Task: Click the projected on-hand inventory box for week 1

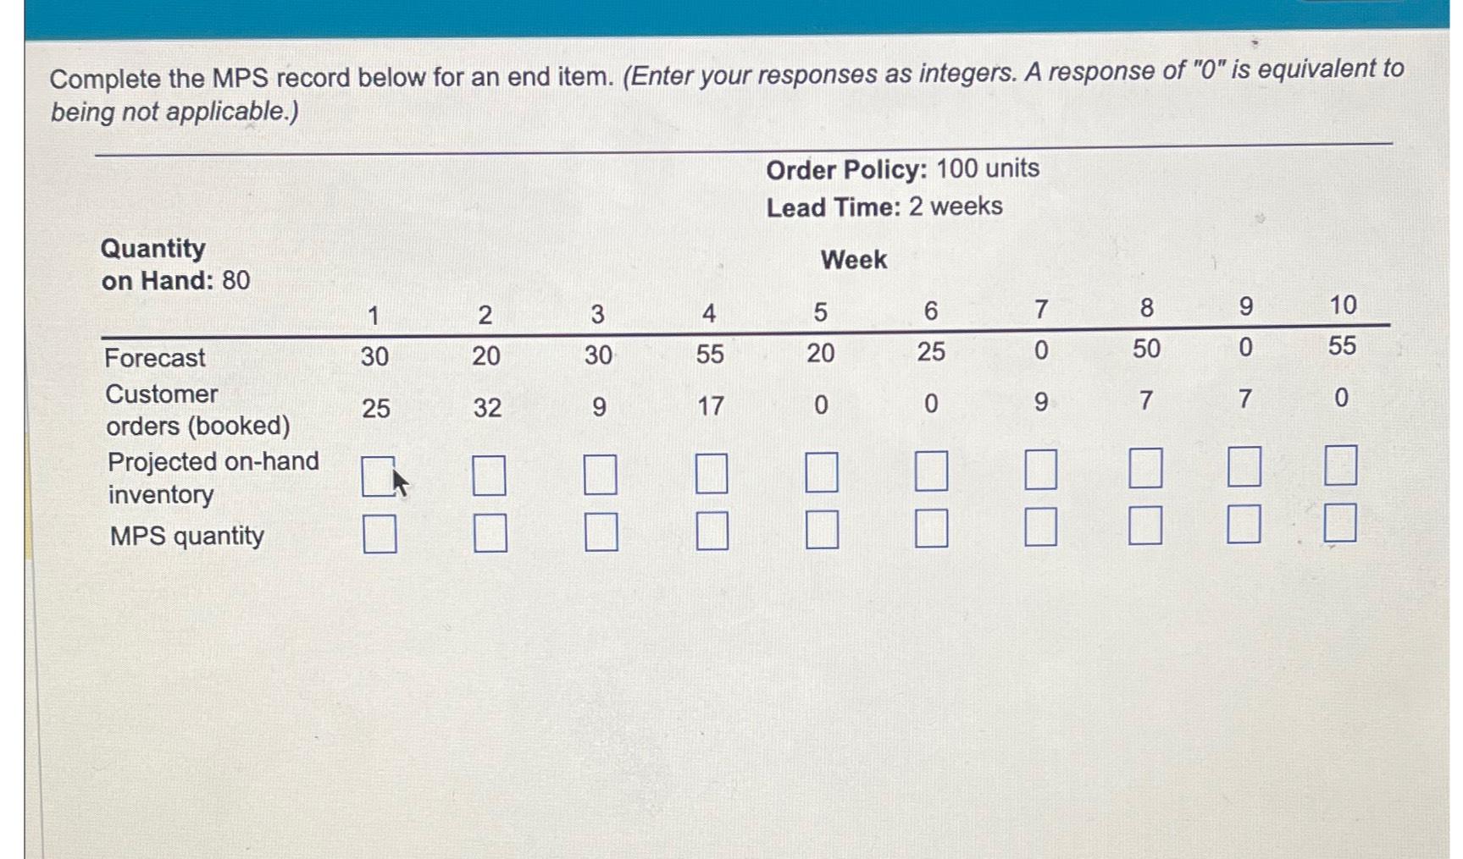Action: 376,475
